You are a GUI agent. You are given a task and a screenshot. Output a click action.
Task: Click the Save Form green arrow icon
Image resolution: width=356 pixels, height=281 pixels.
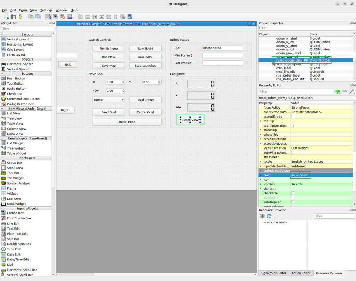pos(21,17)
